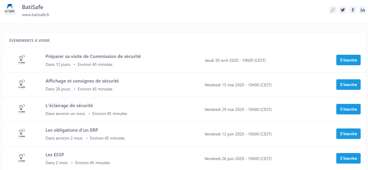This screenshot has height=170, width=368.
Task: Click thumbnail for Affichage et consignes event
Action: [x=22, y=85]
